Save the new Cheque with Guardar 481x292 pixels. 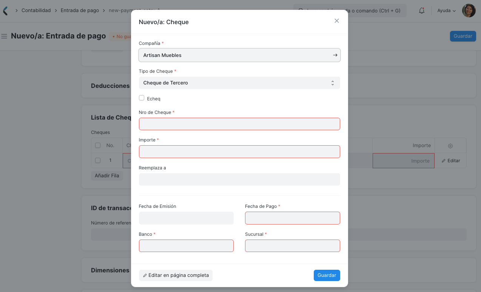[x=327, y=275]
